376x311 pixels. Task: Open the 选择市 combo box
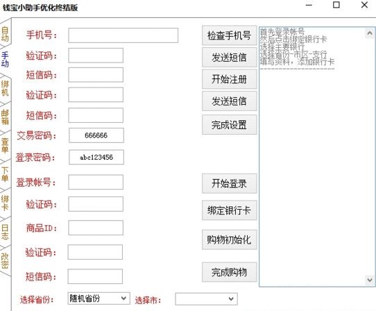coord(206,299)
